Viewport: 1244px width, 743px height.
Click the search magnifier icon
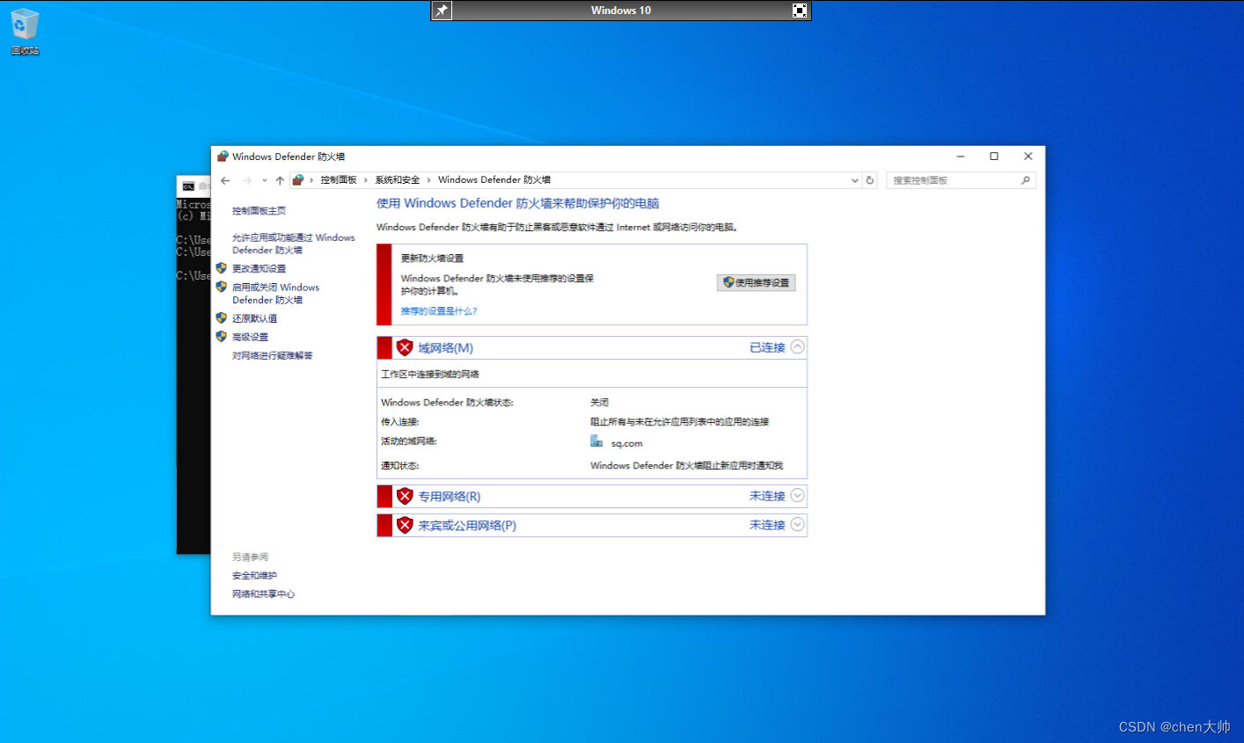coord(1026,180)
